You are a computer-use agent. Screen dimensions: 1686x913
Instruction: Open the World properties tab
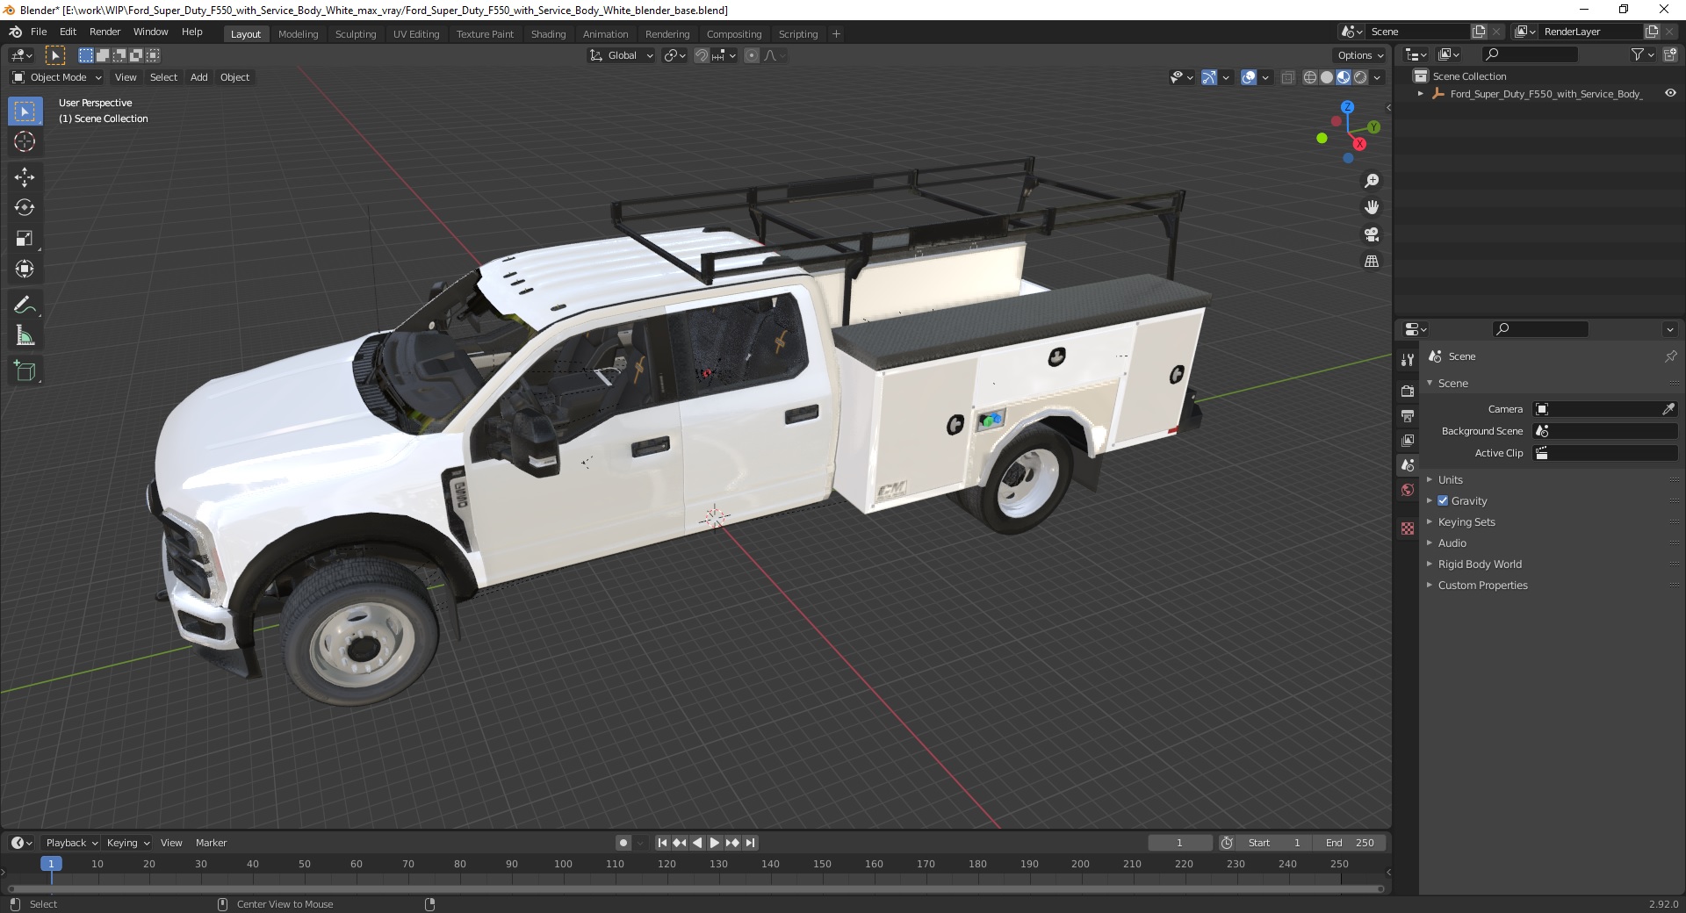click(x=1408, y=490)
